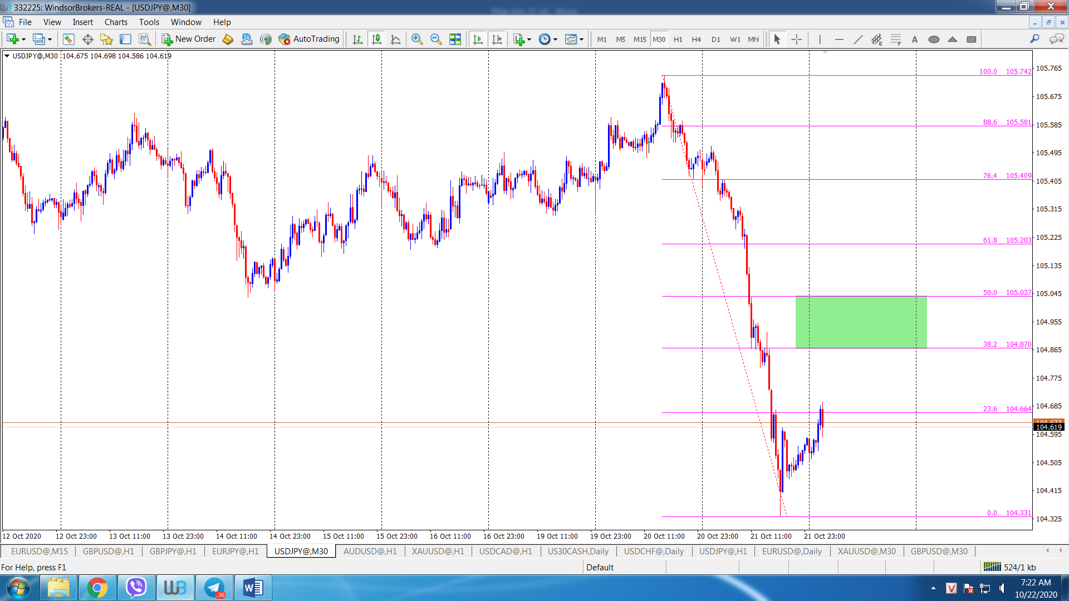Click the MetaEditor icon
Screen dimensions: 1069x601
tap(228, 39)
